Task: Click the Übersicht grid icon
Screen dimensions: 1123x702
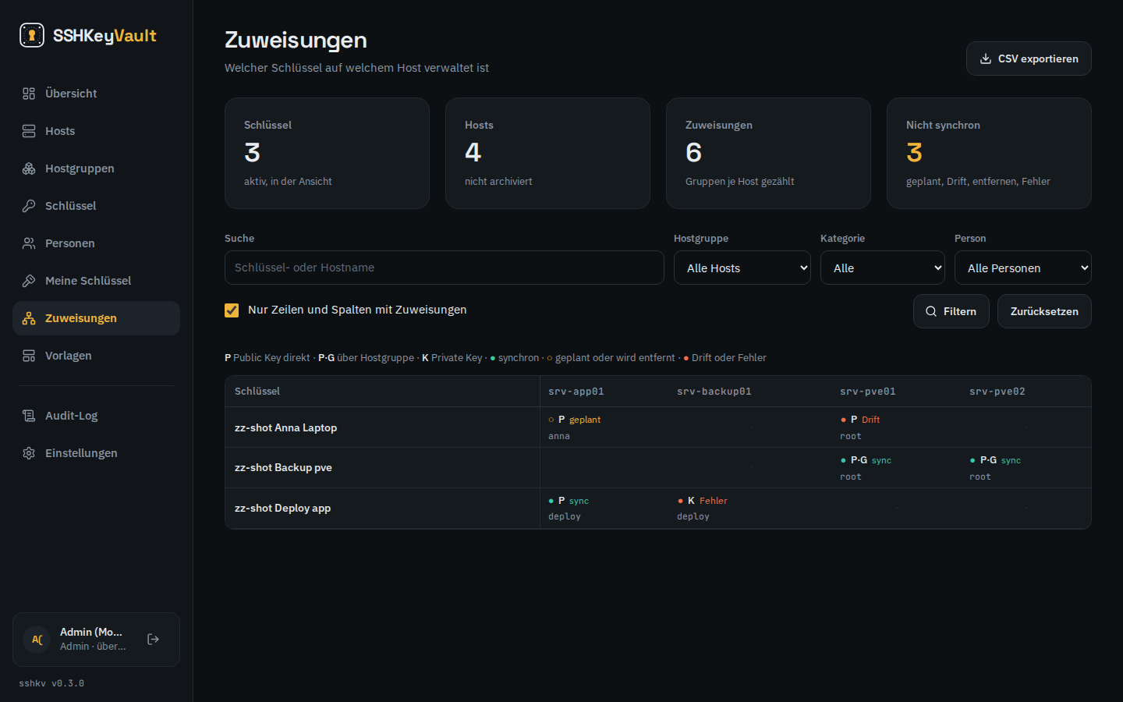Action: pos(29,94)
